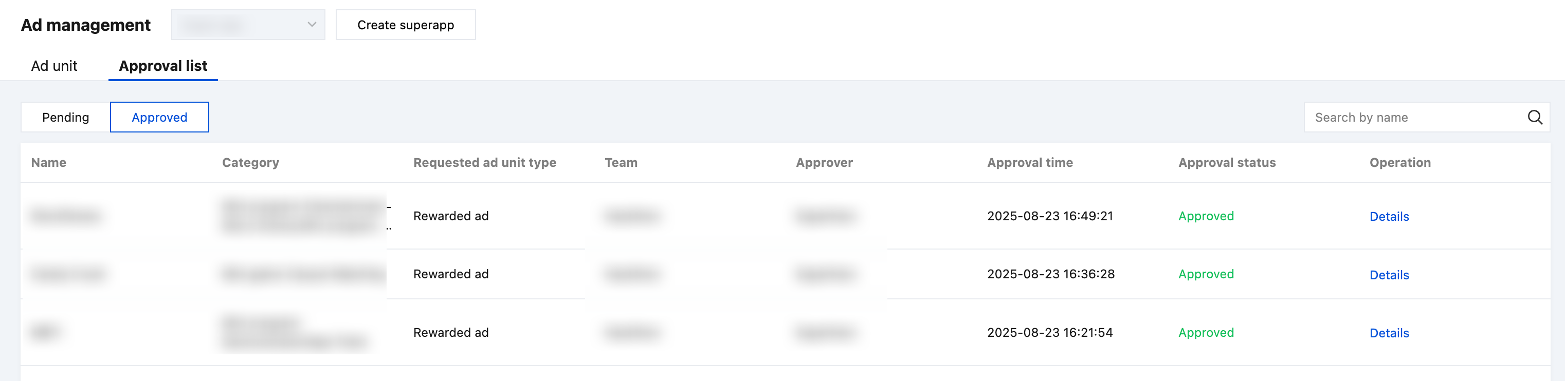Click Create superapp button

pyautogui.click(x=405, y=25)
